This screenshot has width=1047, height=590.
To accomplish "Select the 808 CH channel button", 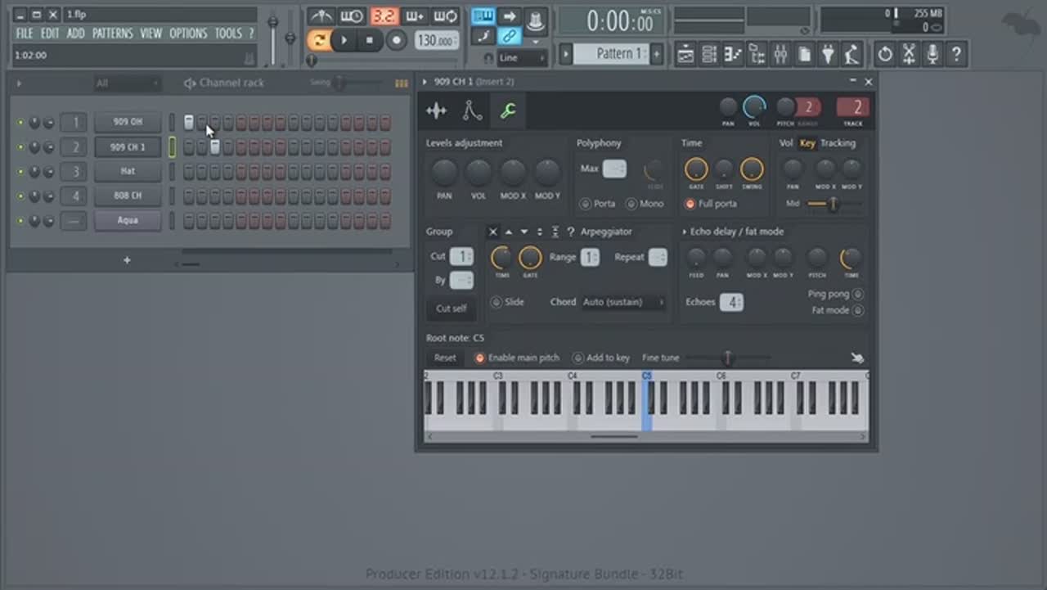I will click(x=128, y=196).
